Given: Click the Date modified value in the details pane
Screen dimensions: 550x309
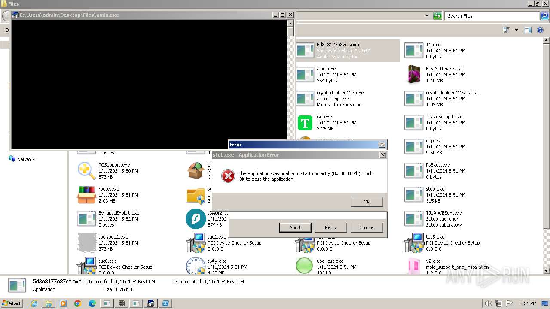Looking at the screenshot, I should tap(135, 282).
